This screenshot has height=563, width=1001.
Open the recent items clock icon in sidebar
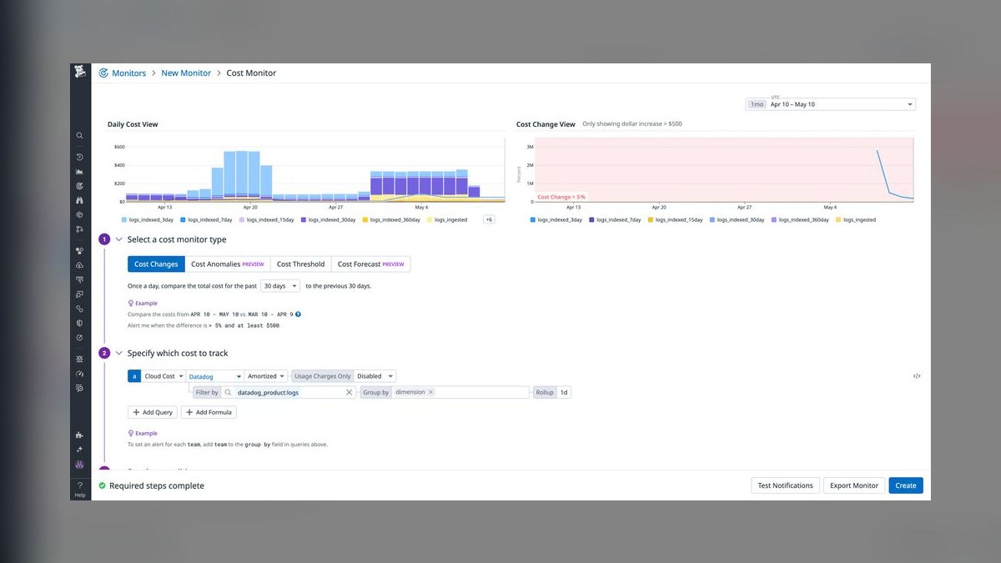pos(80,157)
